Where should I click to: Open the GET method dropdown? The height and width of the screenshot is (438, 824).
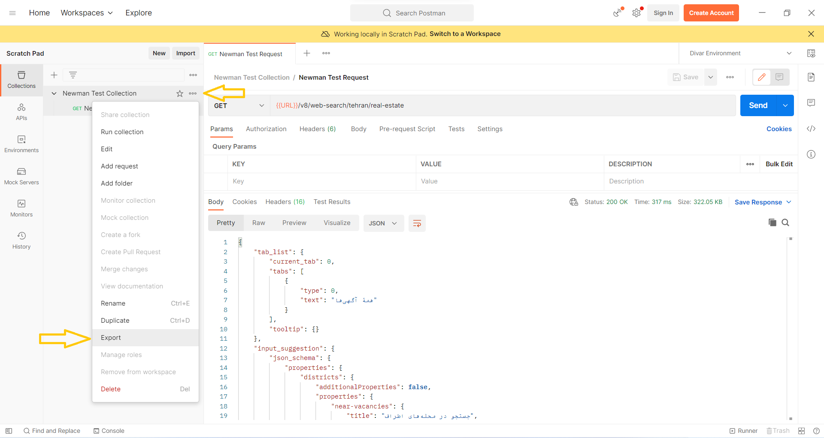(239, 105)
